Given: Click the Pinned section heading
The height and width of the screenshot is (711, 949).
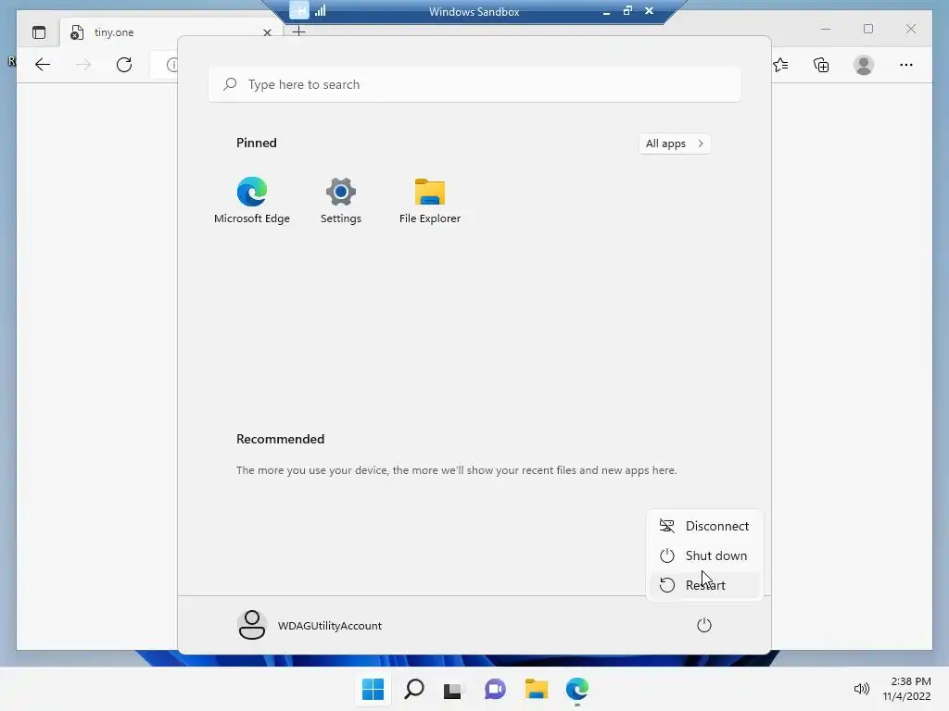Looking at the screenshot, I should click(257, 143).
